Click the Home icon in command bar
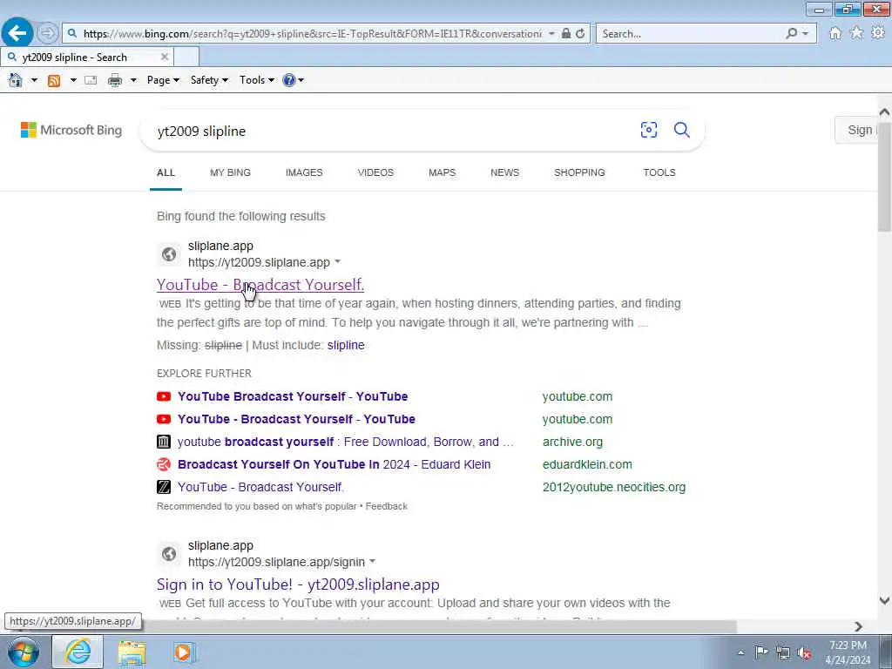892x669 pixels. (x=16, y=80)
